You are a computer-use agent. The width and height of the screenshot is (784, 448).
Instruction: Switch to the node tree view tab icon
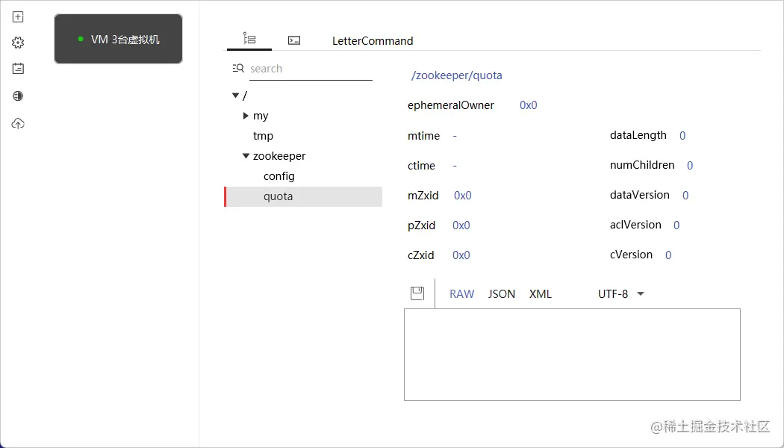249,39
